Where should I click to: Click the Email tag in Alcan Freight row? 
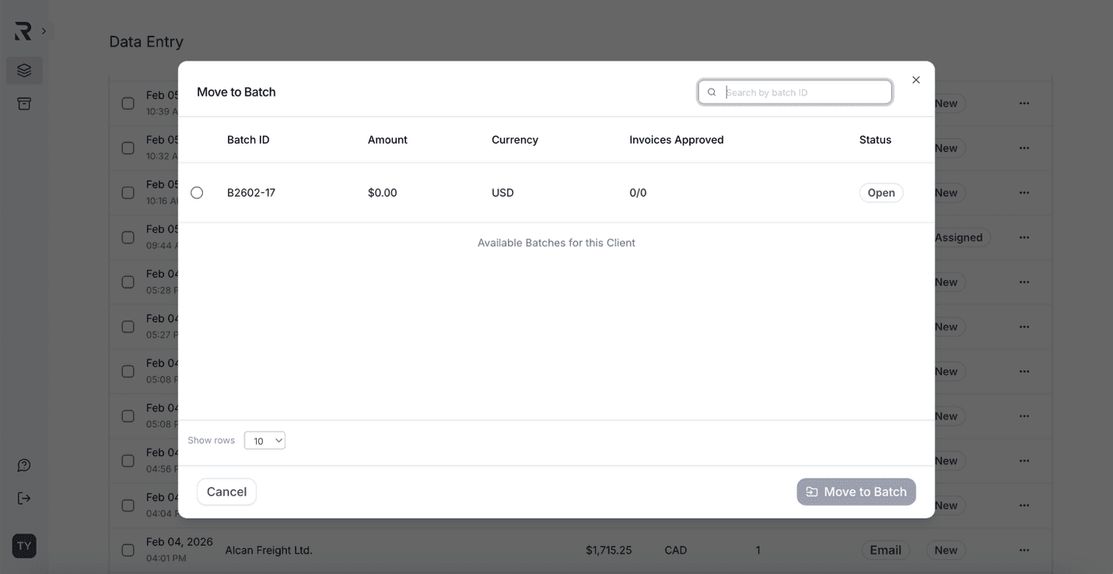point(885,550)
